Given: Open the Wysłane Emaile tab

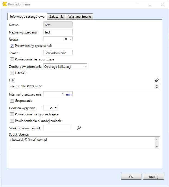Looking at the screenshot, I should click(x=80, y=17).
